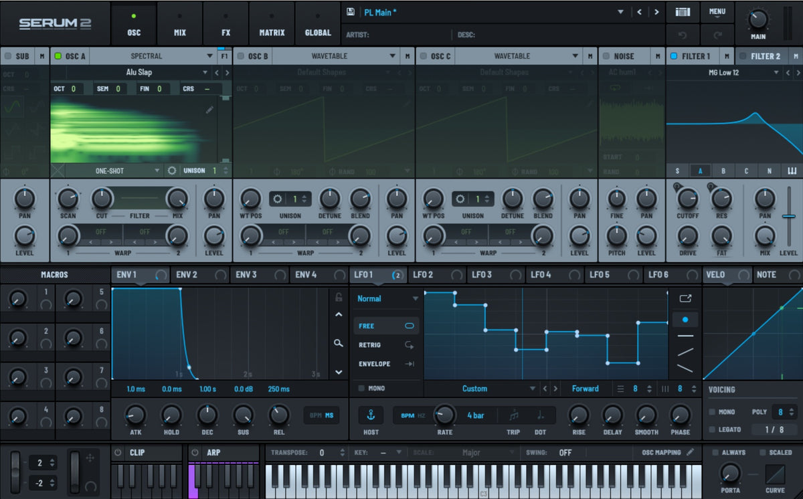Select the LFO 3 tab

point(497,274)
